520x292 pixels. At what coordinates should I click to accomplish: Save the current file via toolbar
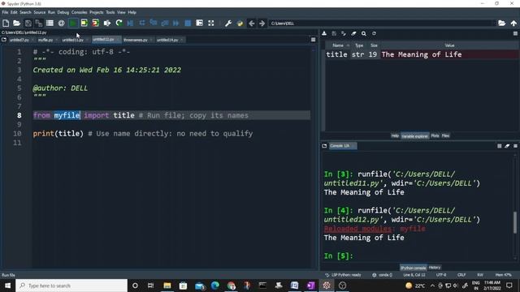coord(28,24)
